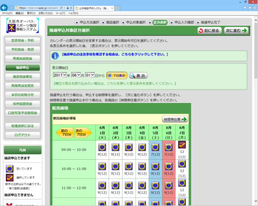Click the browser forward arrow

[11, 8]
